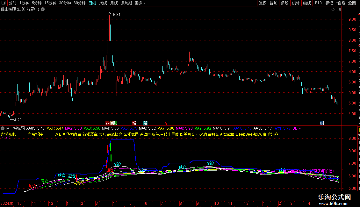Click the 跨境电商 concept tag
Image resolution: width=360 pixels, height=207 pixels.
[147, 134]
